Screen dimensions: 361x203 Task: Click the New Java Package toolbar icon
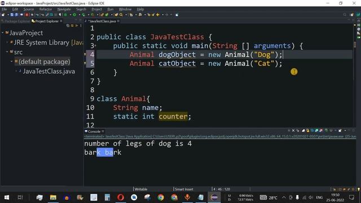102,15
